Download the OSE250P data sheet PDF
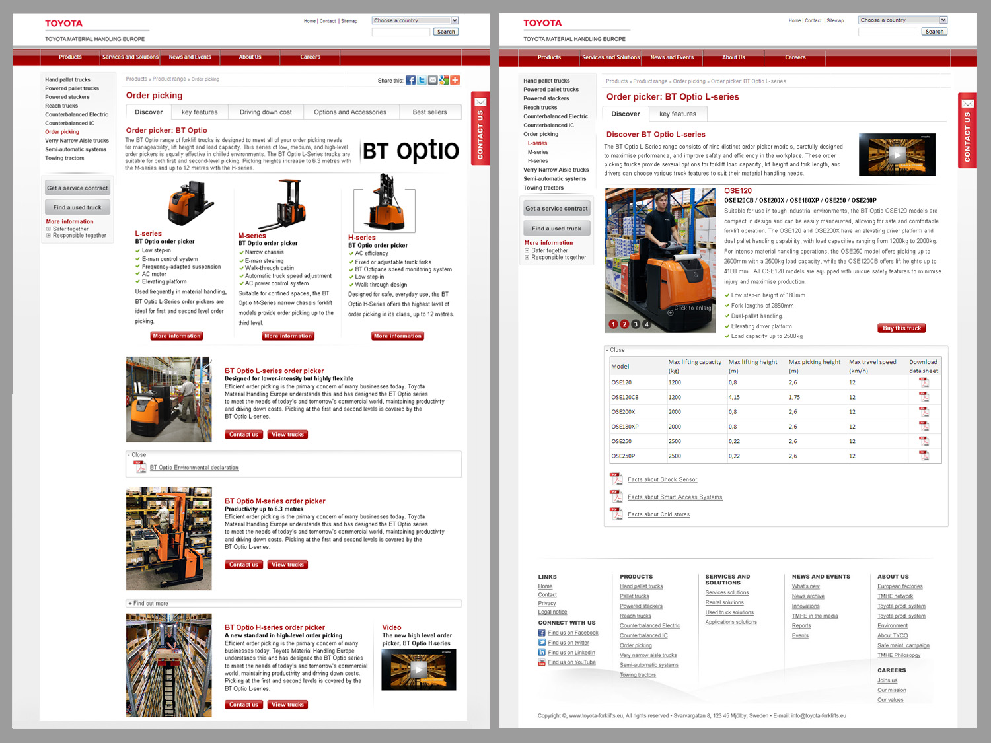The image size is (991, 743). [924, 456]
